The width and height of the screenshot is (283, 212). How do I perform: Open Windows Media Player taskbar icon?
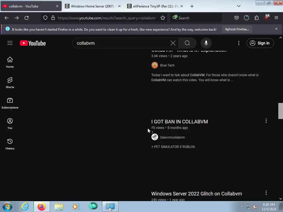76,206
